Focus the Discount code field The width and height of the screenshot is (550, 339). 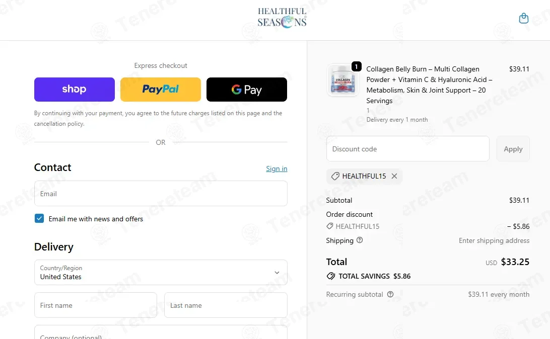[x=407, y=149]
